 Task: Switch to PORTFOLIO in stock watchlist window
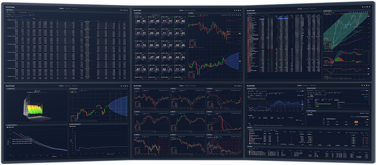point(313,9)
